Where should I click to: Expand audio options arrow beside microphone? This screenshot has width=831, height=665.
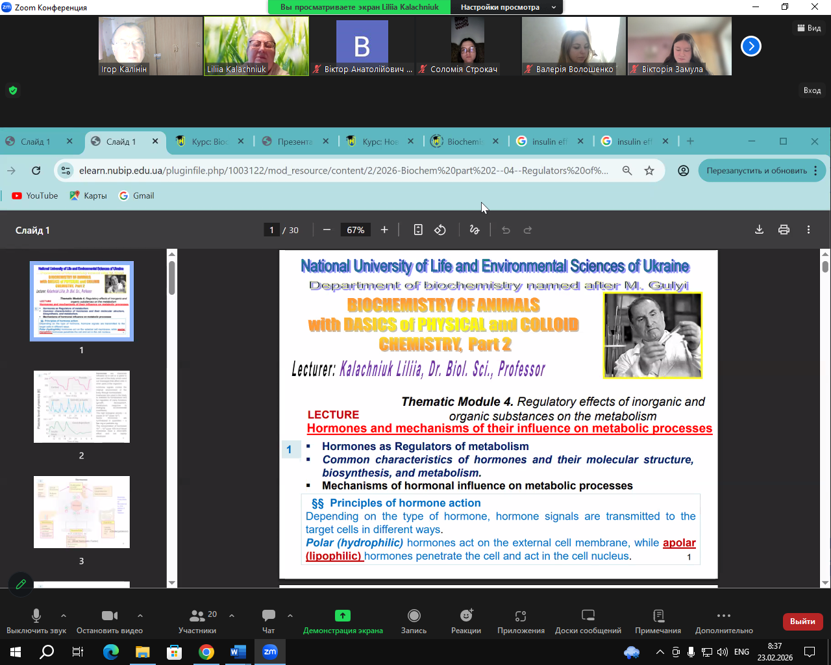(64, 616)
